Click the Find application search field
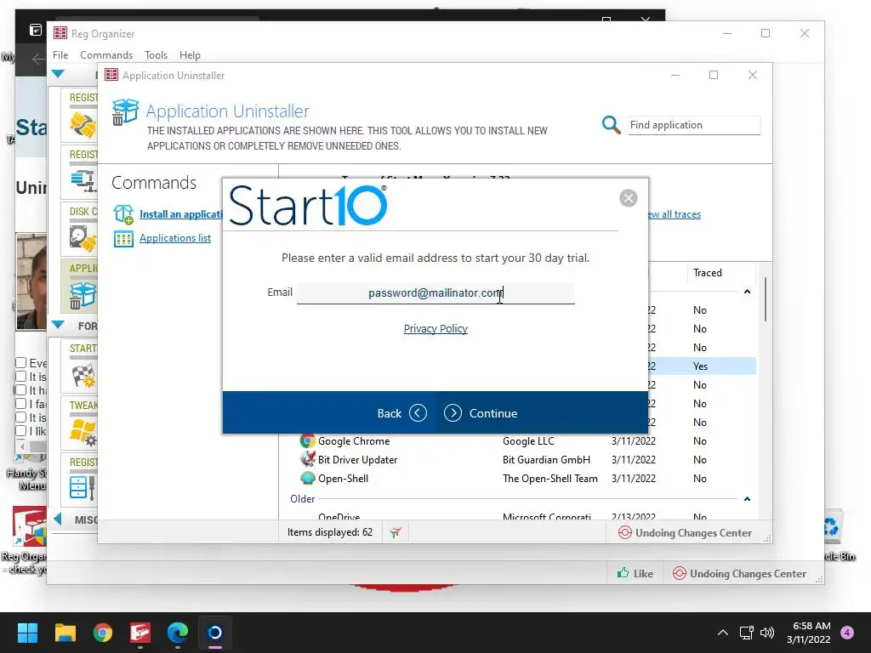Image resolution: width=871 pixels, height=653 pixels. pos(694,125)
